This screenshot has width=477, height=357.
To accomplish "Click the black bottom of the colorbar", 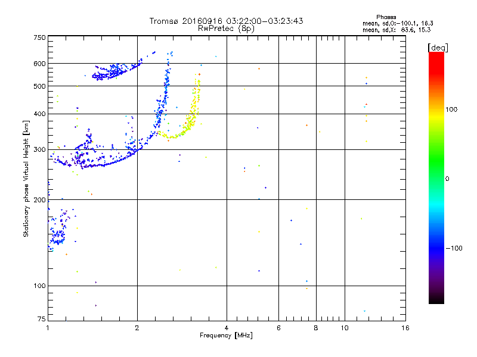I will 436,299.
